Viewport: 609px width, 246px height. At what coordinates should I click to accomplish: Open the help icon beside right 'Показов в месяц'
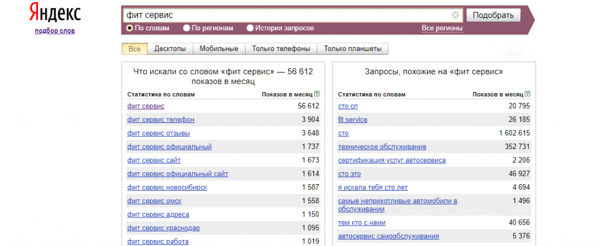click(x=528, y=94)
